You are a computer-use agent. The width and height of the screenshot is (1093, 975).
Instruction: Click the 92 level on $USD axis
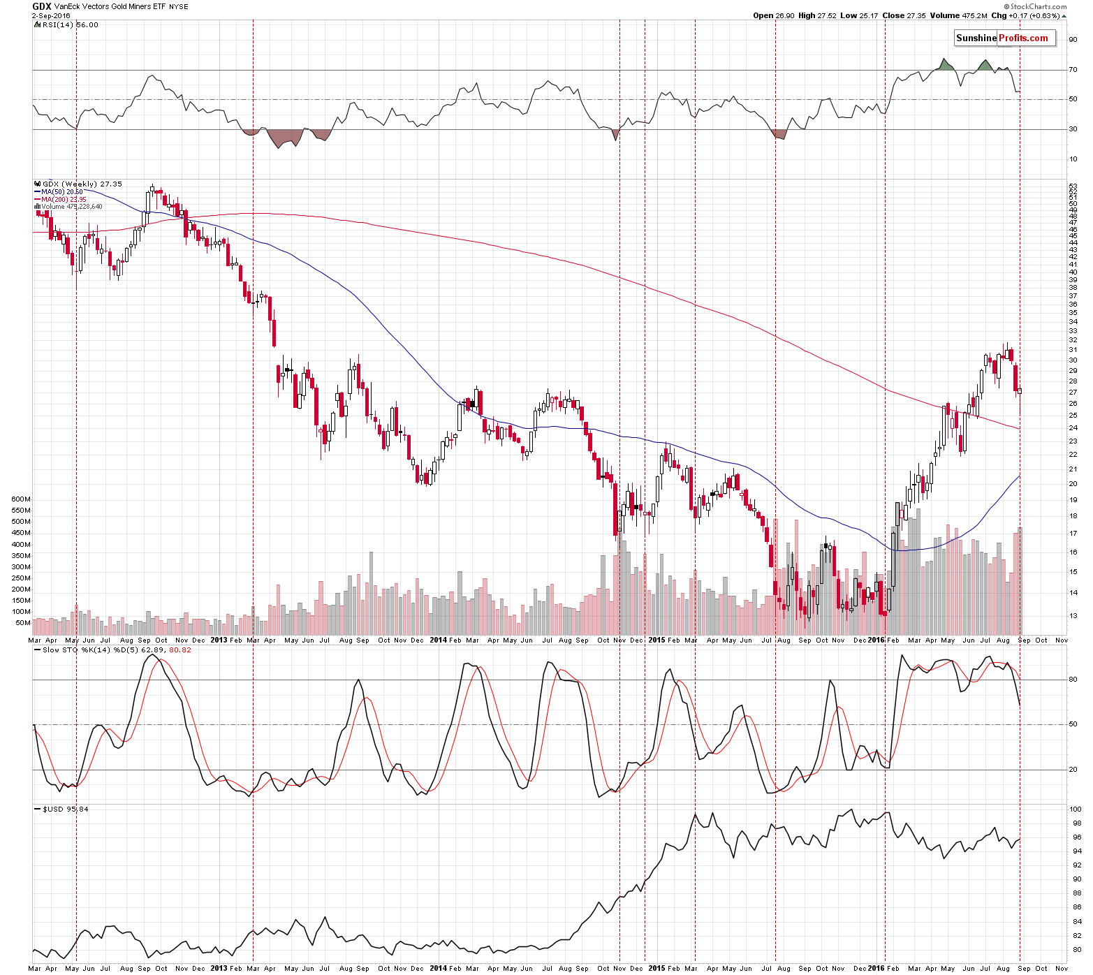click(x=1077, y=865)
